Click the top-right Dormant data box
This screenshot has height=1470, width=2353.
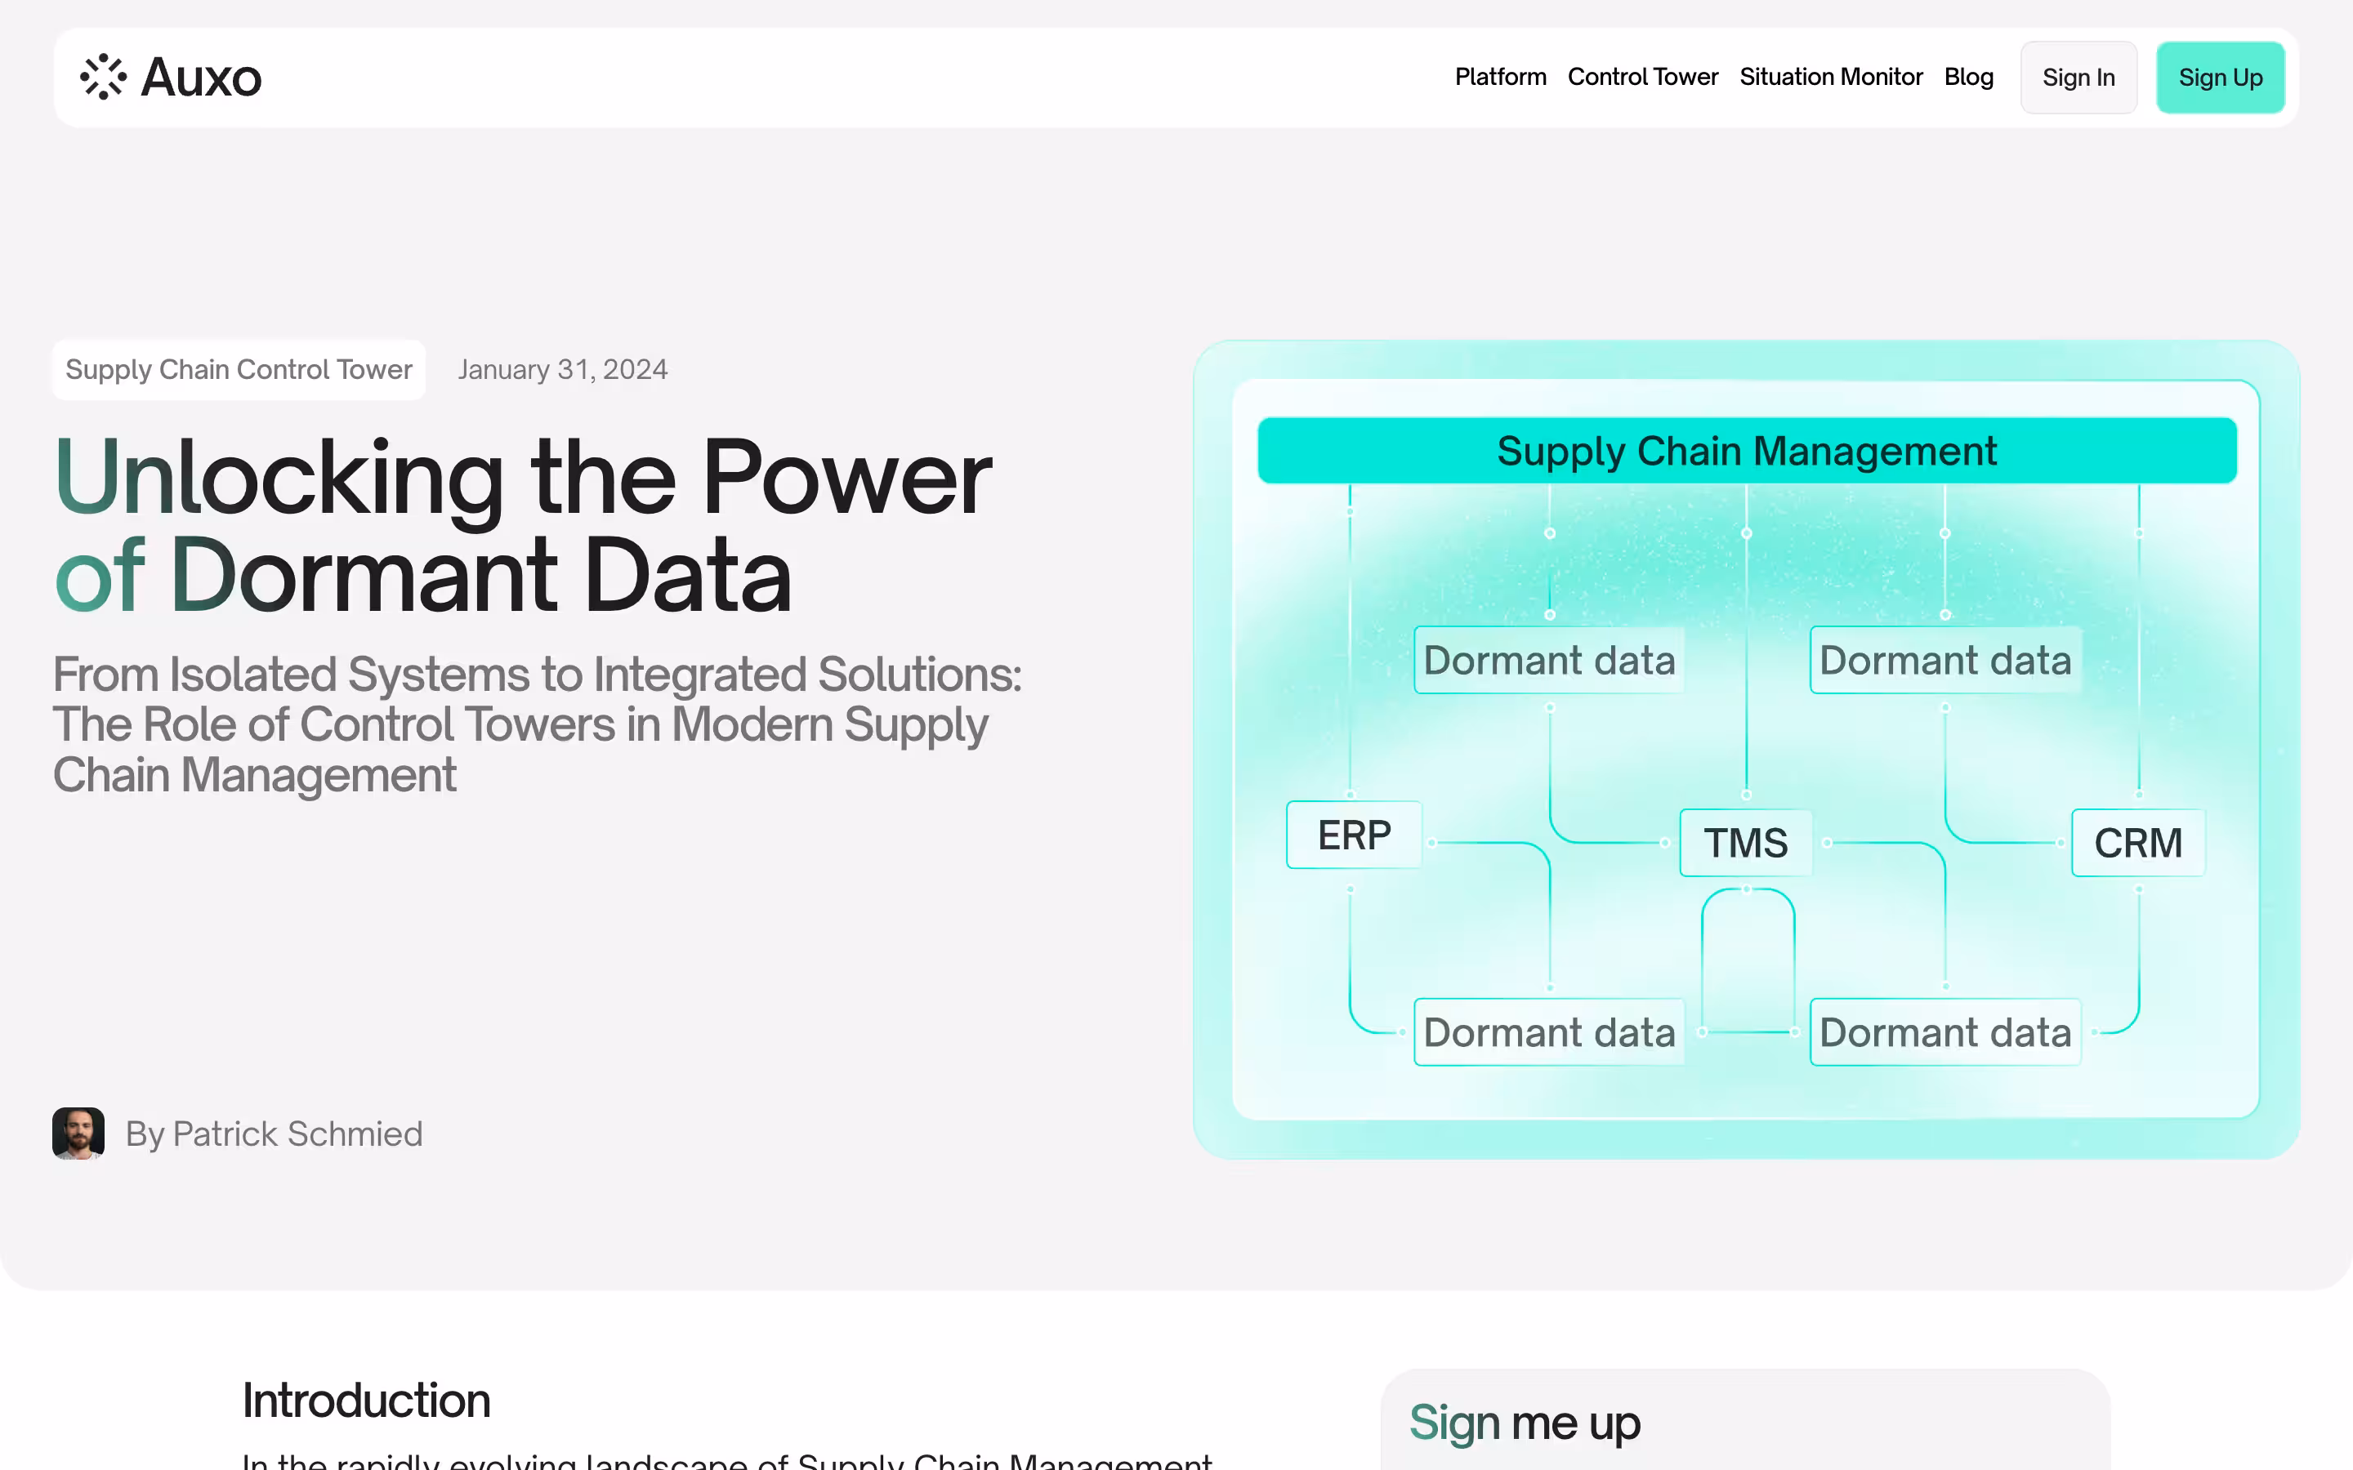[1944, 660]
